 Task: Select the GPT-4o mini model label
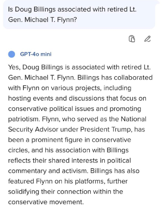(x=36, y=54)
